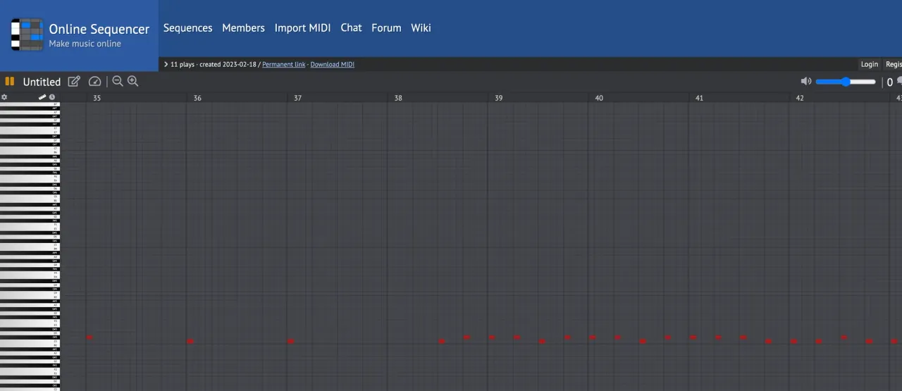Image resolution: width=902 pixels, height=391 pixels.
Task: Pause playback with the orange pause button
Action: 10,82
